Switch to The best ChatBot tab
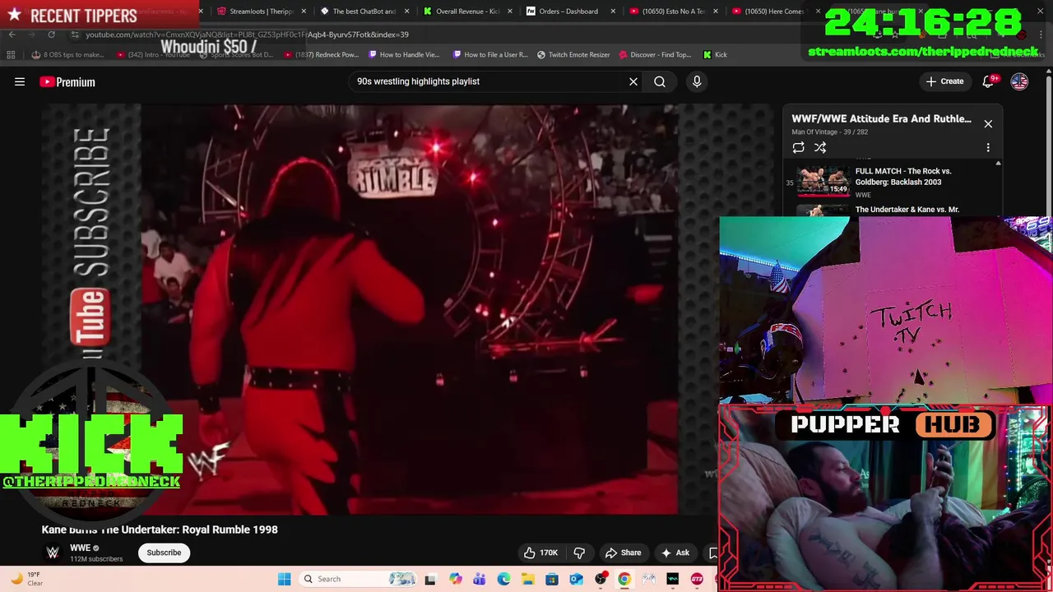This screenshot has height=592, width=1053. (359, 12)
